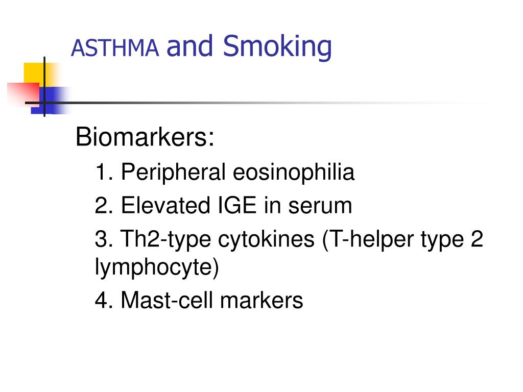Click the 'Biomarkers:' heading

click(145, 137)
